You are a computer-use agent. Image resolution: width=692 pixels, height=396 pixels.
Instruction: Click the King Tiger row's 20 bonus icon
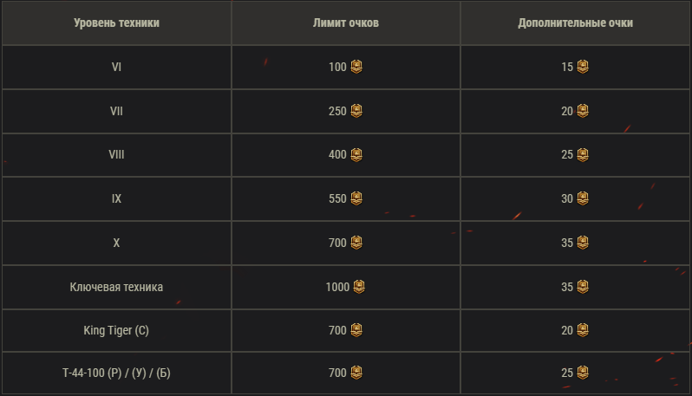click(583, 330)
